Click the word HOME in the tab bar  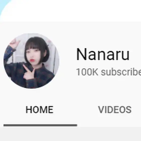pyautogui.click(x=40, y=110)
